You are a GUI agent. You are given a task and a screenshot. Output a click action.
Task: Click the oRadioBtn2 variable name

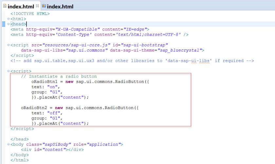click(34, 108)
